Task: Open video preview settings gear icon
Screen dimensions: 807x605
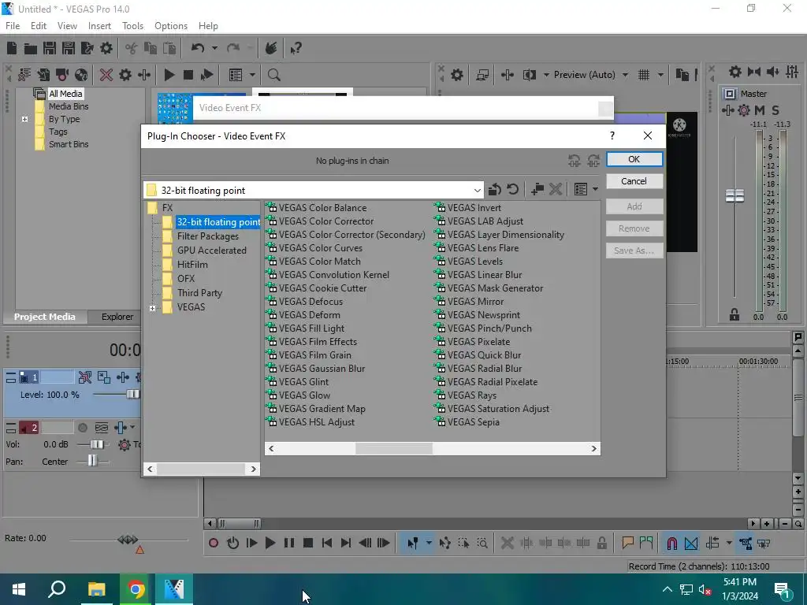Action: (456, 75)
